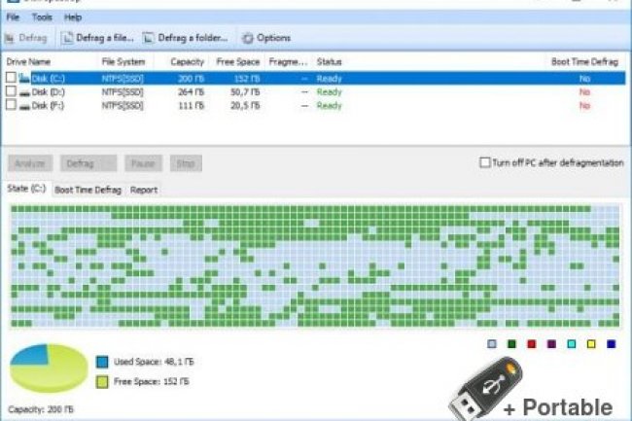This screenshot has width=632, height=421.
Task: Click the red legend swatch
Action: 532,343
